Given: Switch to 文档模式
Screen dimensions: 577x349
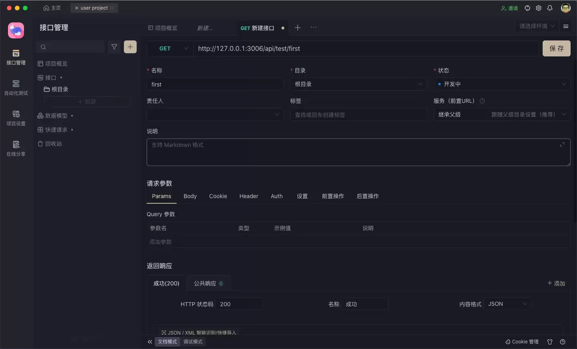Looking at the screenshot, I should [167, 342].
